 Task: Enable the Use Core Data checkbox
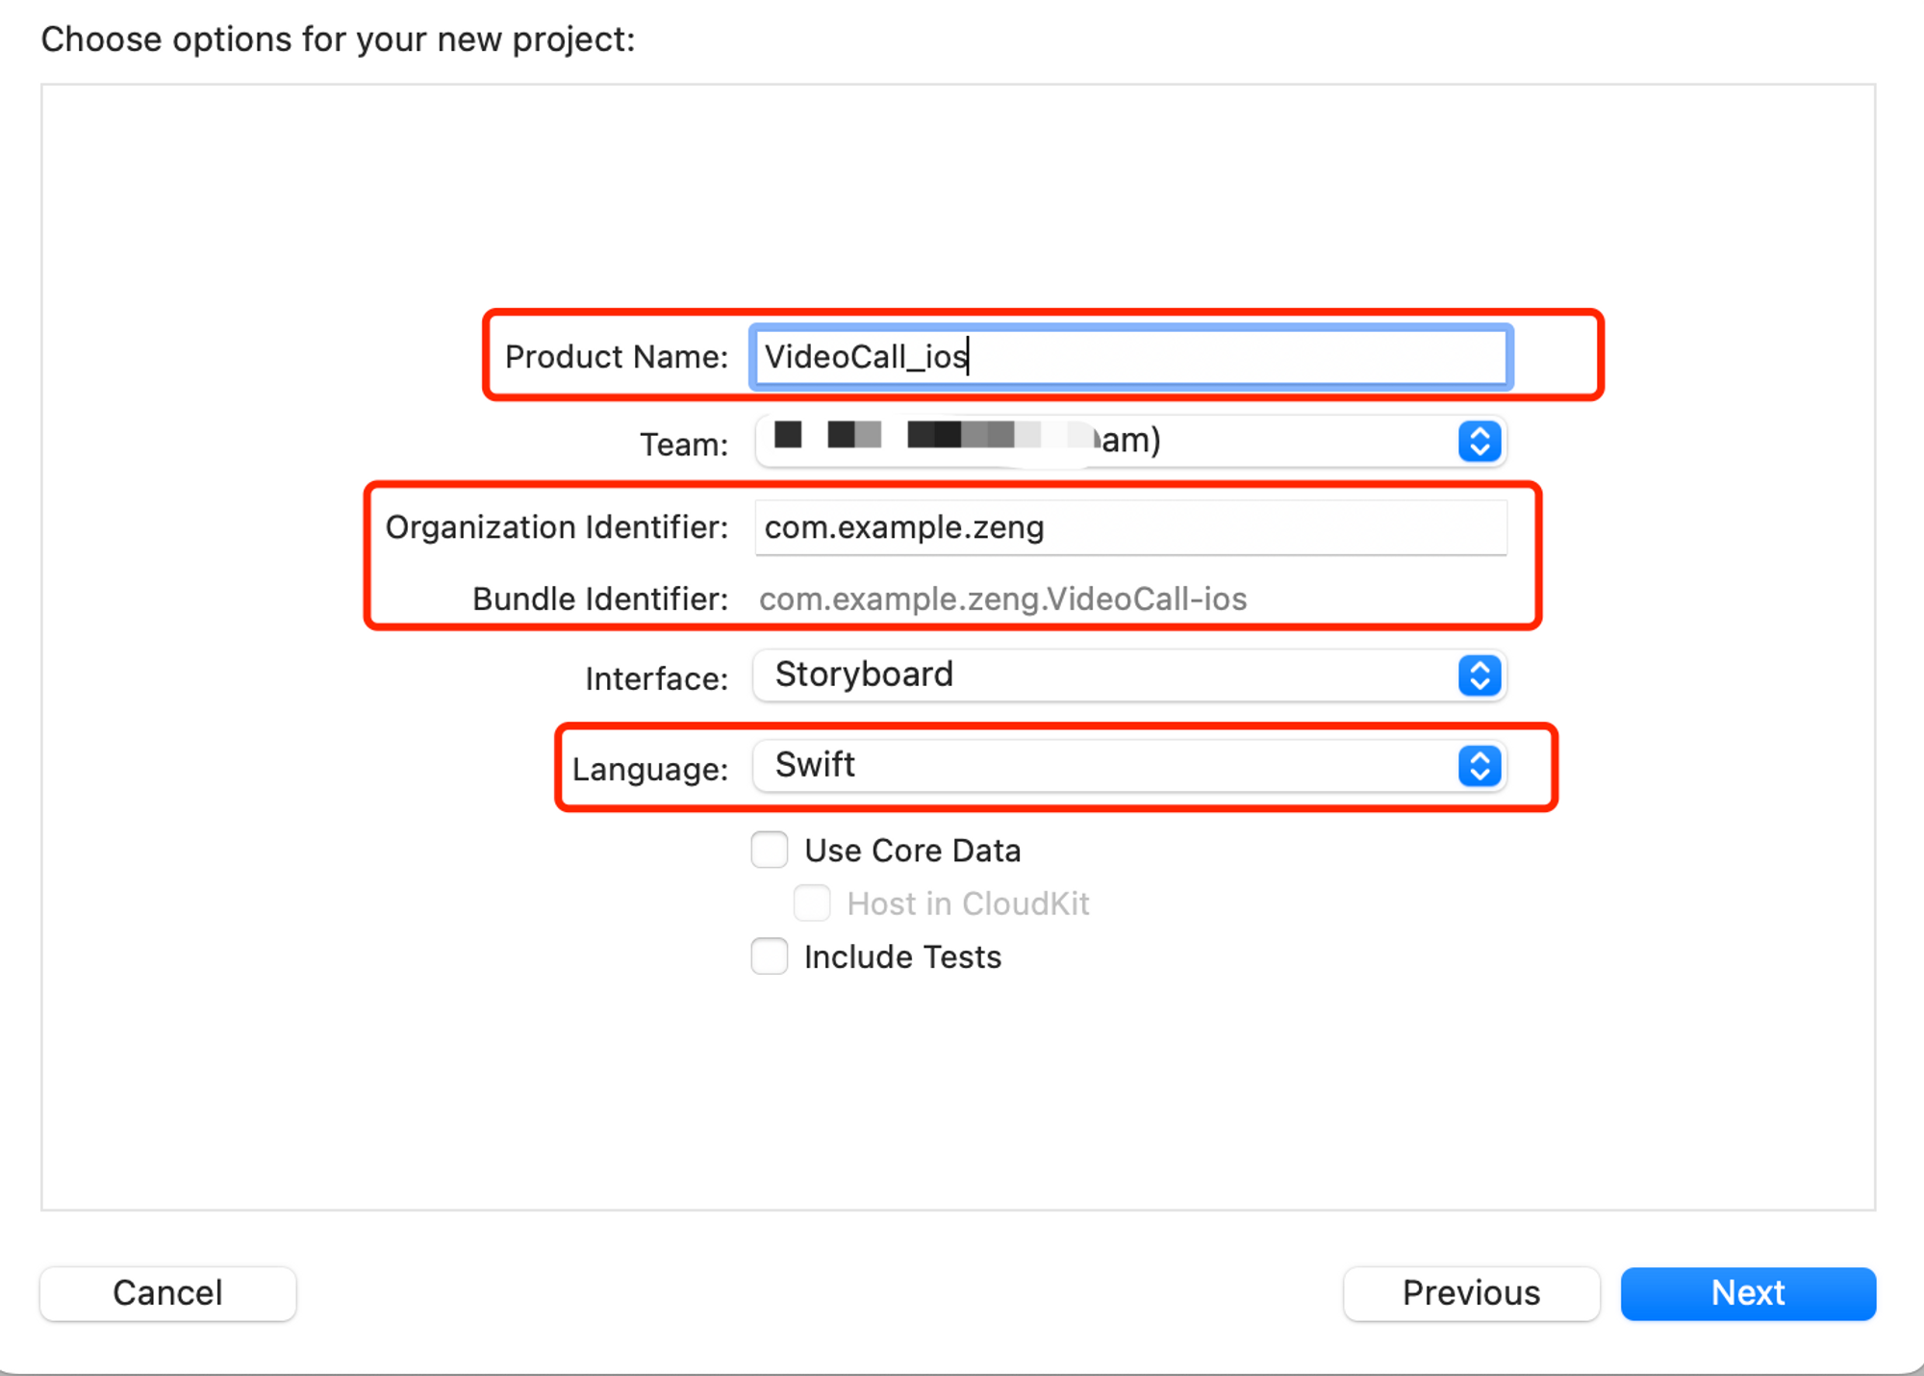770,851
